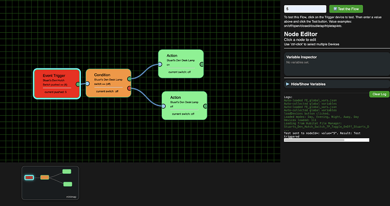Click input port of the 'off' Action node

[x=163, y=106]
